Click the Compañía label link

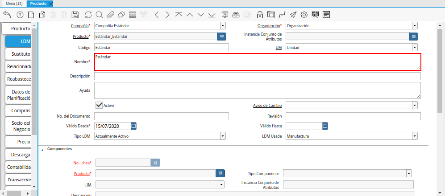[80, 26]
